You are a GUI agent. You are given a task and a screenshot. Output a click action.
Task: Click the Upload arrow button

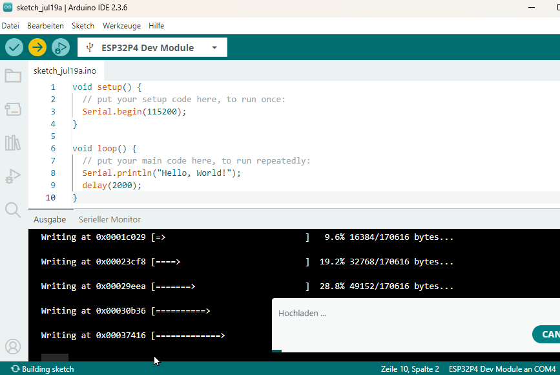click(x=37, y=47)
